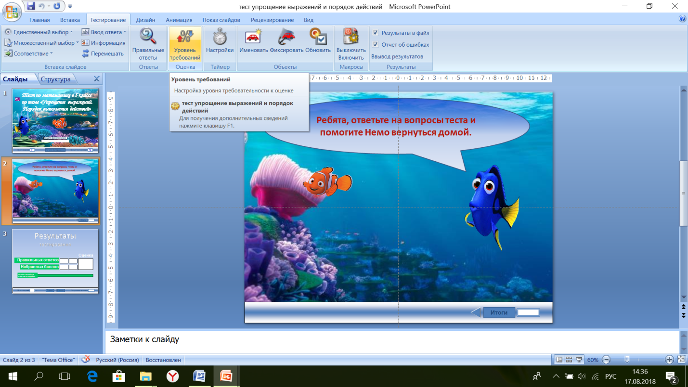Switch to the Анимация tab
The width and height of the screenshot is (688, 387).
pyautogui.click(x=179, y=20)
